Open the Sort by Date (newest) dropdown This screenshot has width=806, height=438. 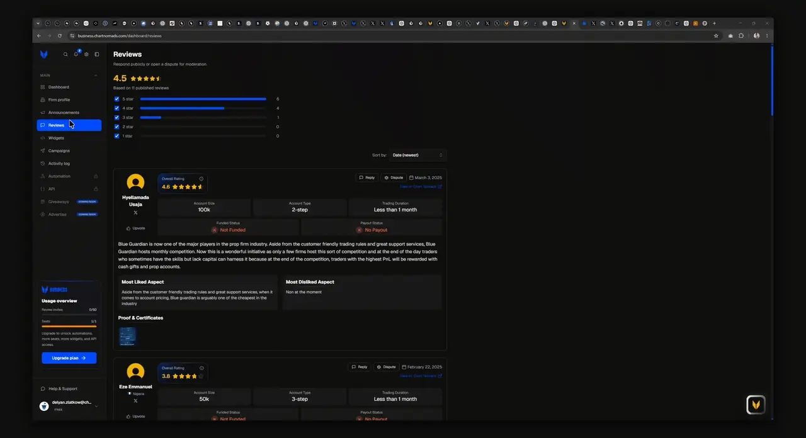click(x=417, y=155)
